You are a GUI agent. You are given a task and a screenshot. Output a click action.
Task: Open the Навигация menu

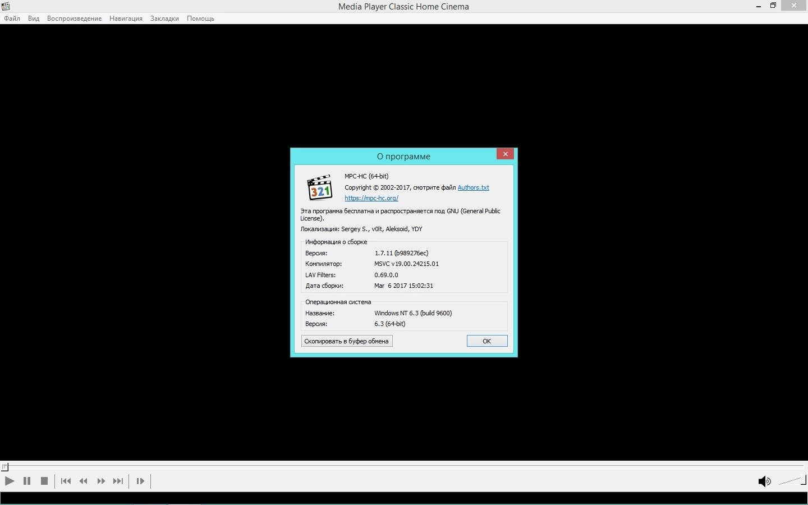coord(126,19)
